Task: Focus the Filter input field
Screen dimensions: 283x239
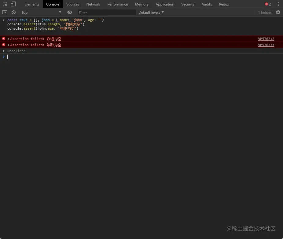Action: click(106, 13)
